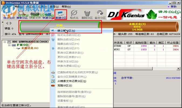Choose 删除驱动器号(盘符)(R) menu entry
Image resolution: width=182 pixels, height=108 pixels.
pos(82,96)
